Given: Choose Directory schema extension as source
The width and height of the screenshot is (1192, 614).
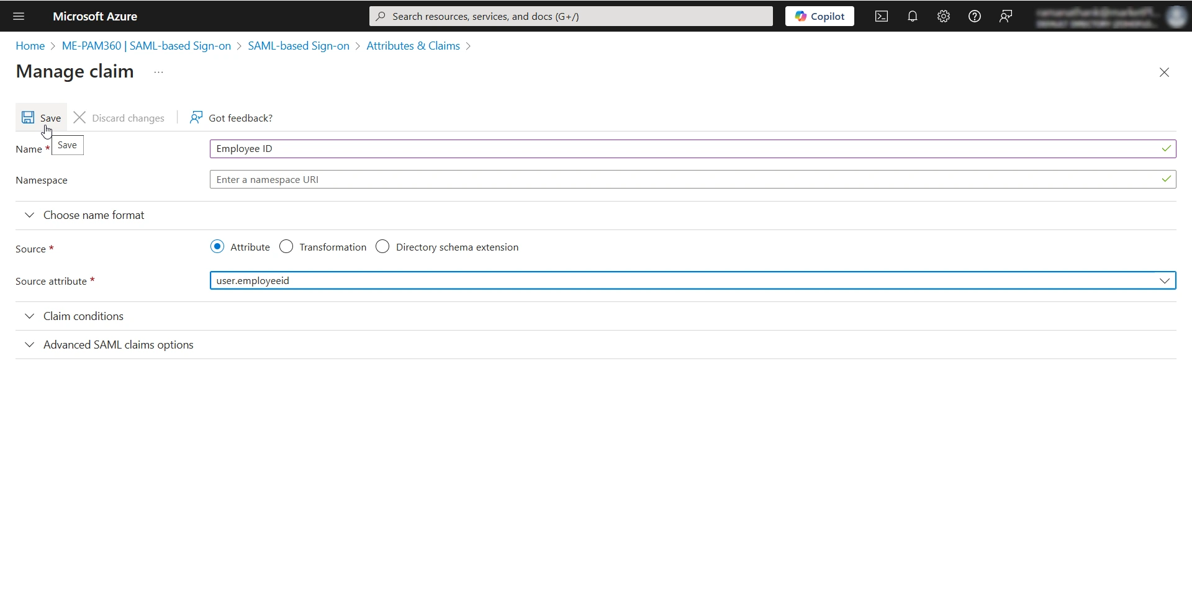Looking at the screenshot, I should (x=383, y=246).
